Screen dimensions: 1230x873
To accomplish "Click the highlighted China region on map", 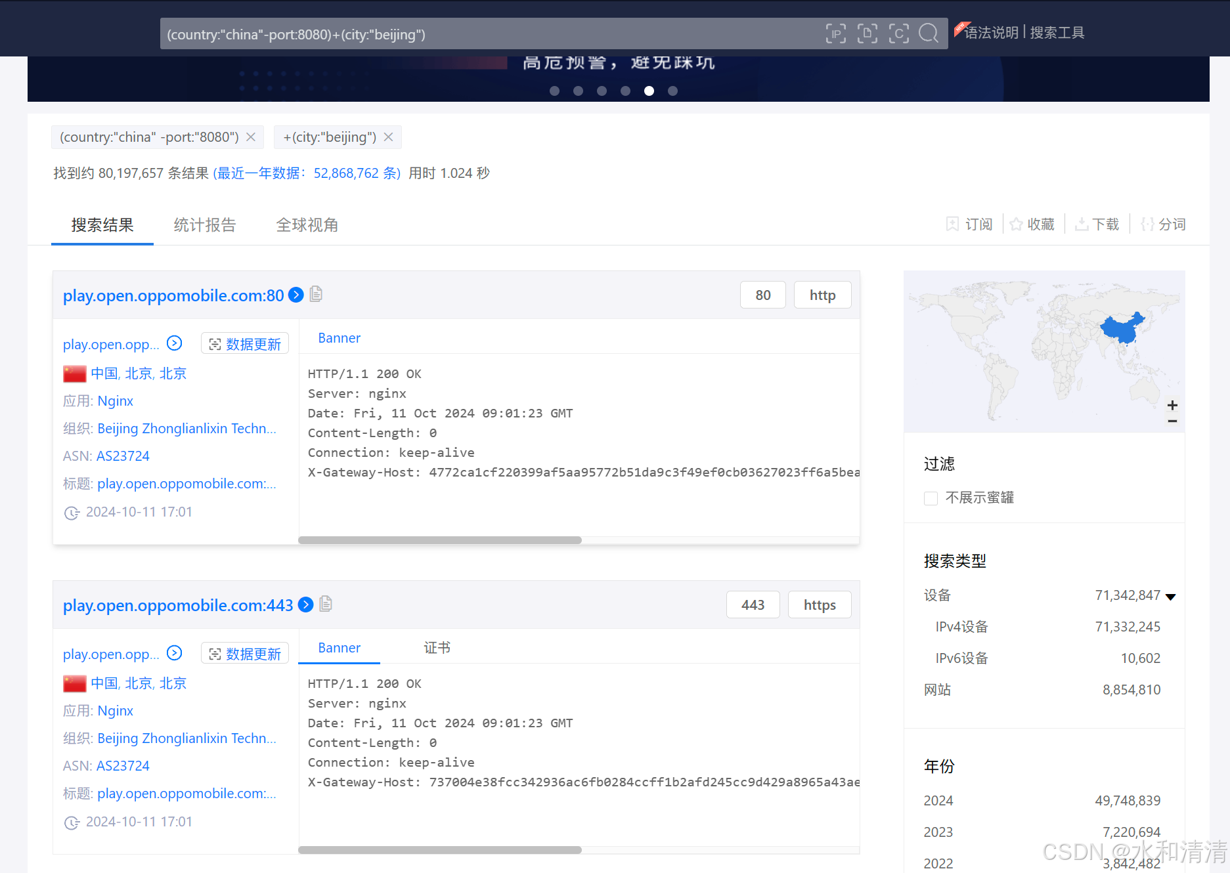I will click(x=1122, y=328).
